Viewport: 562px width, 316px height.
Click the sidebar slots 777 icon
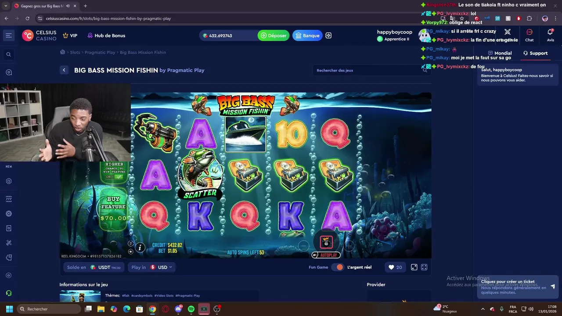[x=8, y=199]
